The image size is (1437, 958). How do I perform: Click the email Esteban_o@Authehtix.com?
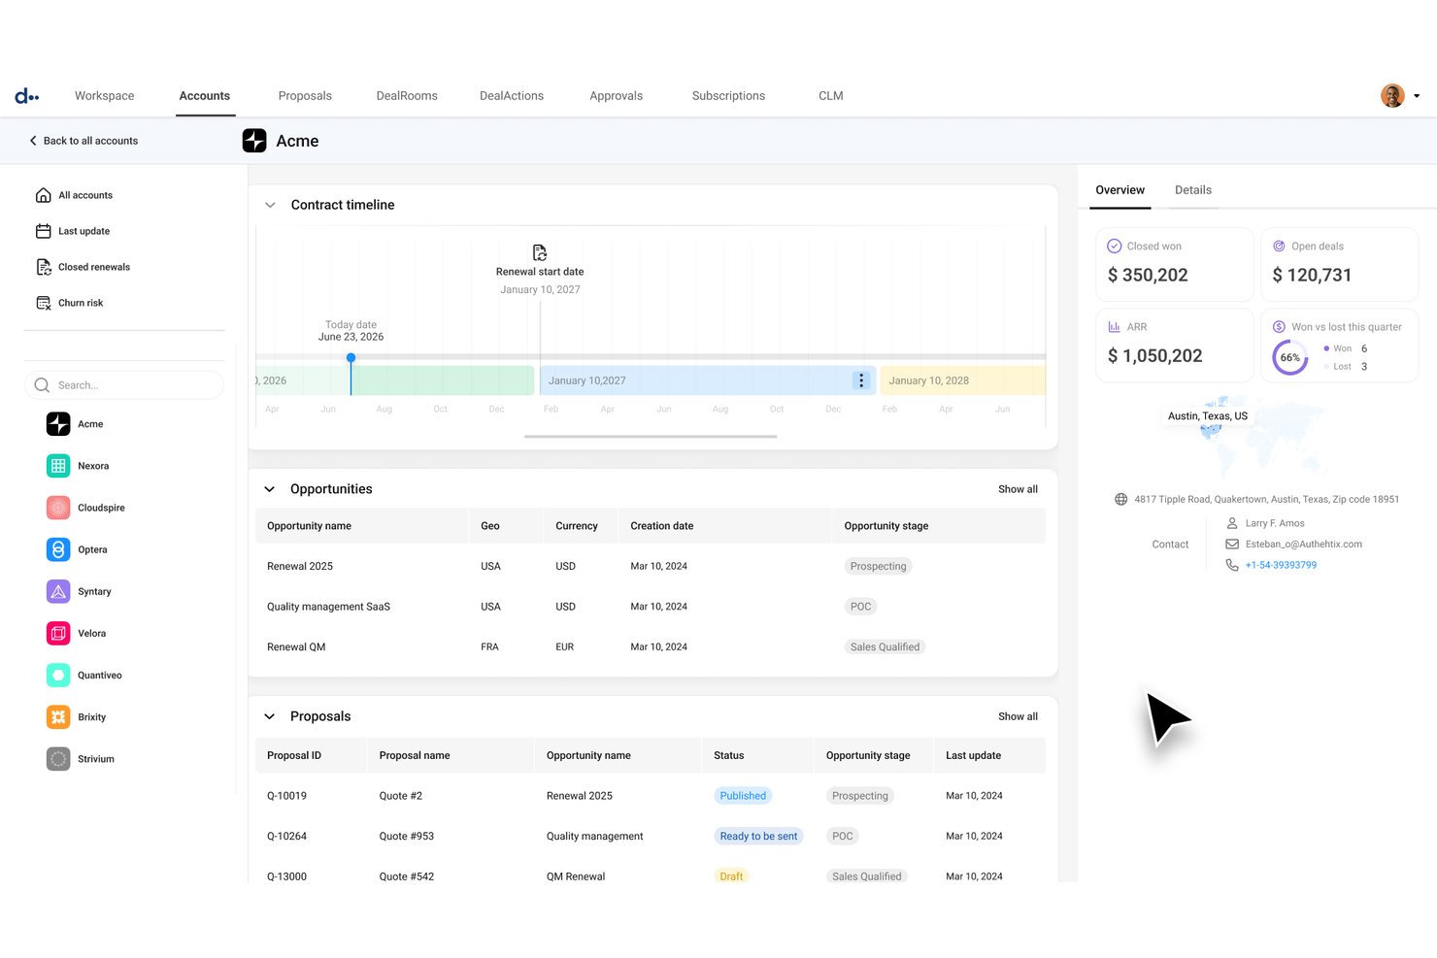click(x=1304, y=545)
